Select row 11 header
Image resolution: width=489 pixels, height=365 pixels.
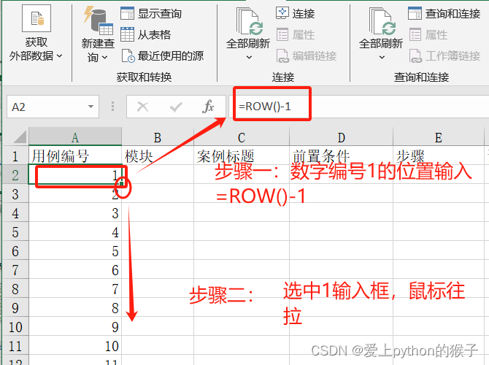[x=15, y=346]
